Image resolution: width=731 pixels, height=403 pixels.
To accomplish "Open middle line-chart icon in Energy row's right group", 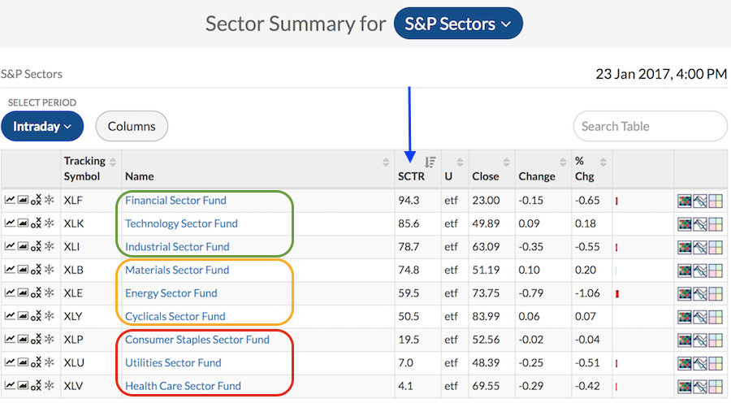I will pyautogui.click(x=700, y=293).
